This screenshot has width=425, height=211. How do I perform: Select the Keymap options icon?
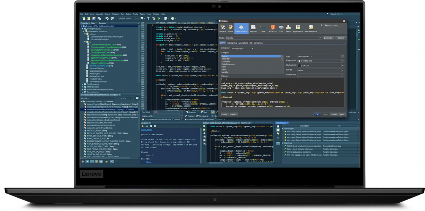pos(253,28)
